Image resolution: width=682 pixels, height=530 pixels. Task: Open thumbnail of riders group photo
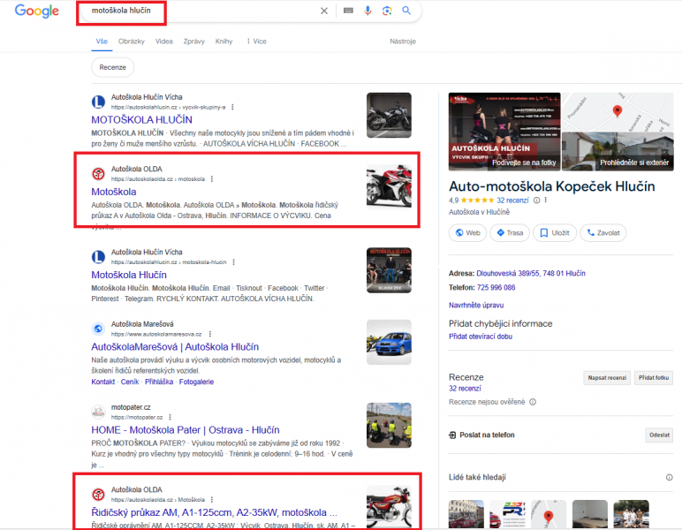tap(389, 270)
